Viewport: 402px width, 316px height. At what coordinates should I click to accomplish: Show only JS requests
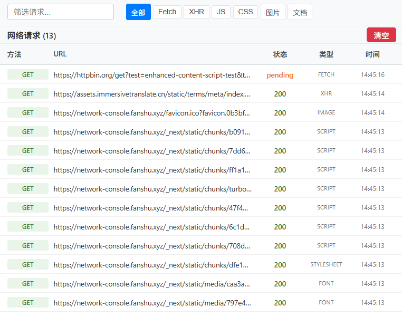point(221,12)
